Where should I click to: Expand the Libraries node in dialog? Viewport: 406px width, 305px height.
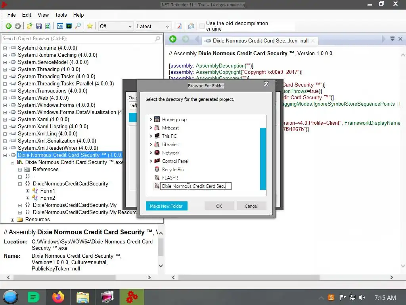151,144
